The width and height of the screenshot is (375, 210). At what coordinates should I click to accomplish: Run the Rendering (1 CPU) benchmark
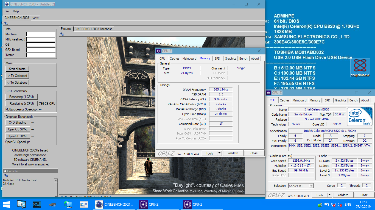22,97
